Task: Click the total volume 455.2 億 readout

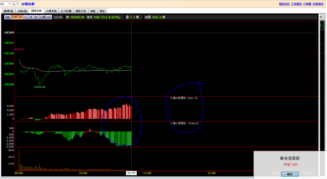Action: pyautogui.click(x=155, y=17)
